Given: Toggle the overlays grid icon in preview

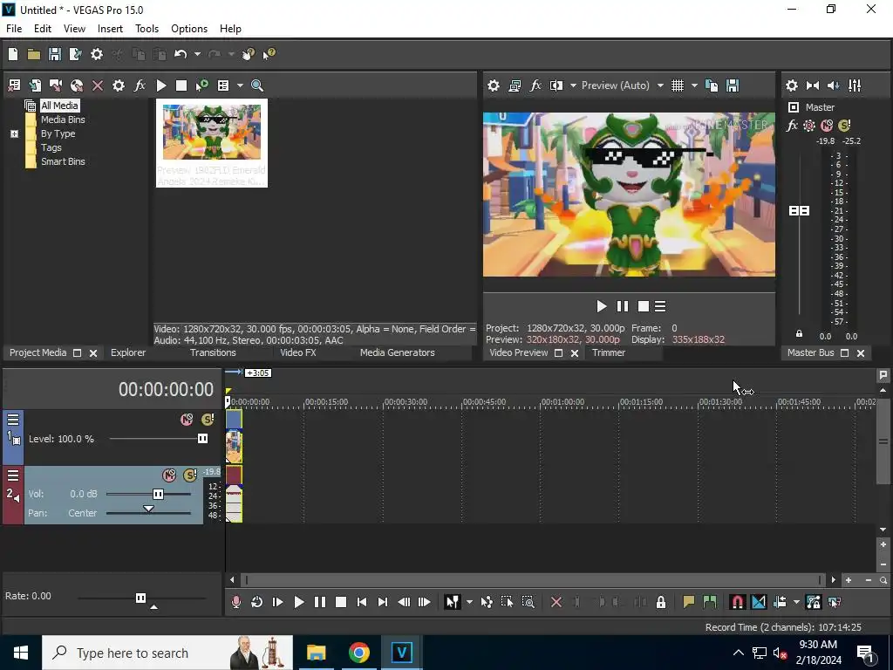Looking at the screenshot, I should (677, 85).
